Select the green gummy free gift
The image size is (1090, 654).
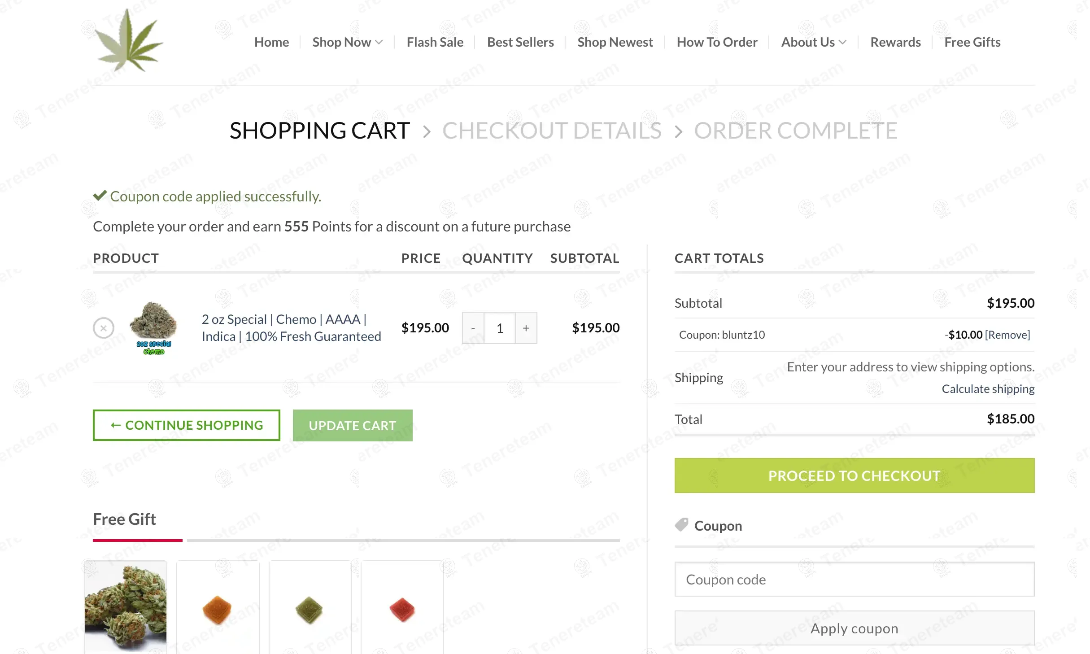tap(310, 606)
